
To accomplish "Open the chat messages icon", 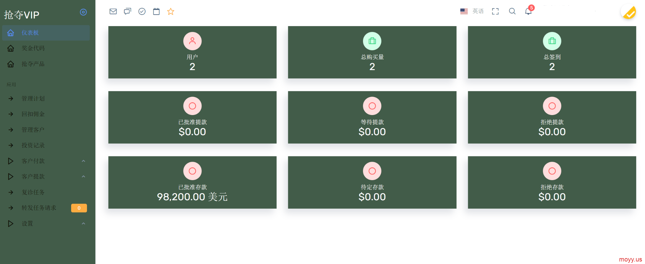I will 128,12.
